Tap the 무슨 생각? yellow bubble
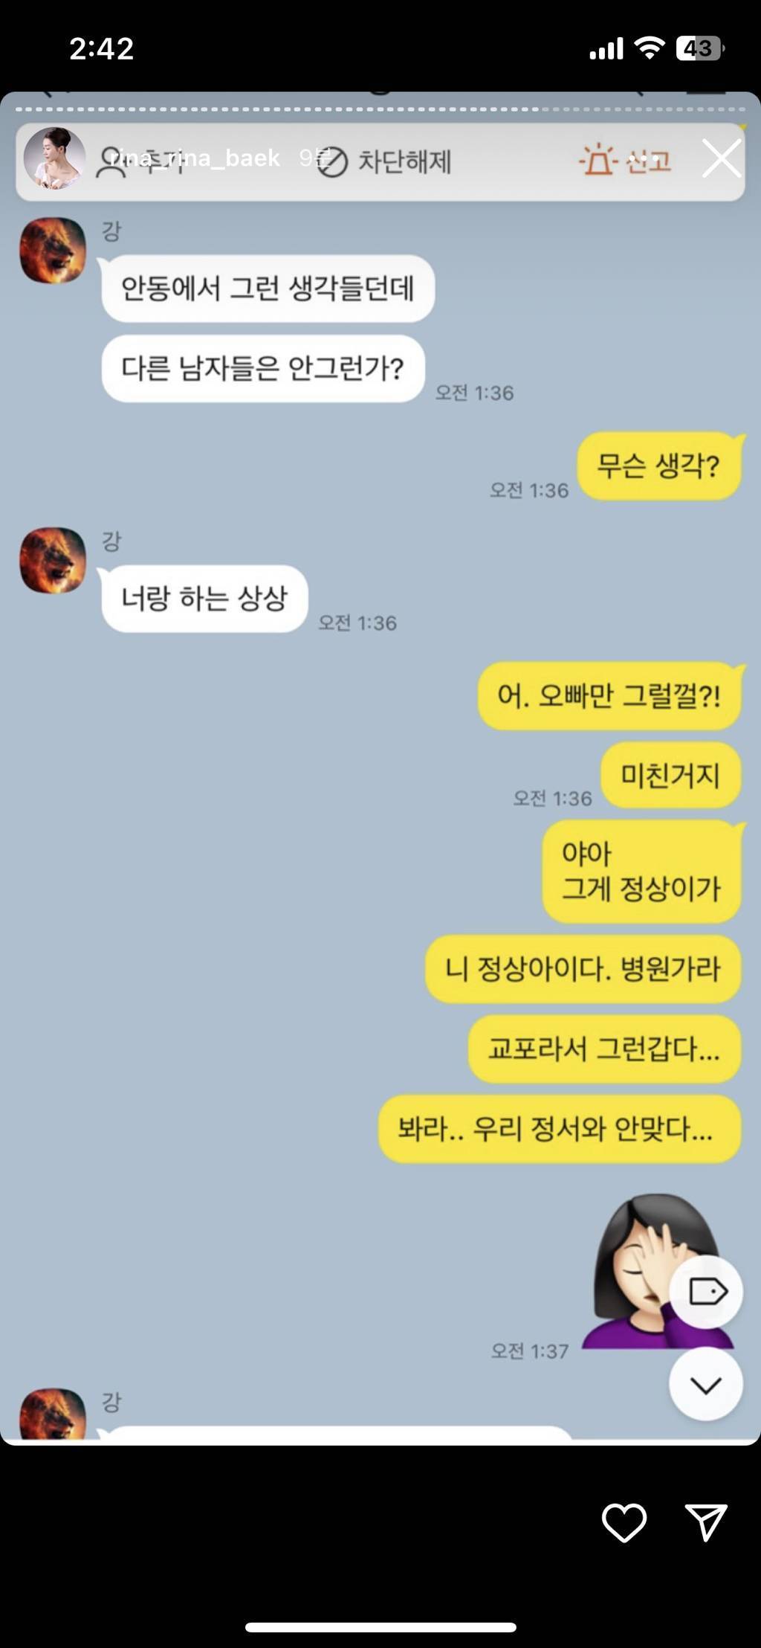The width and height of the screenshot is (761, 1648). point(659,466)
